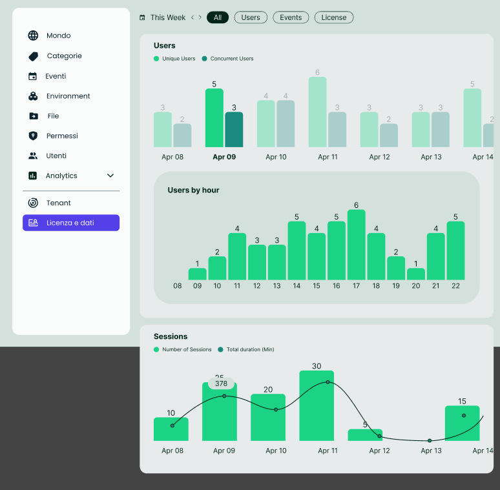500x490 pixels.
Task: Click the Categorie tag icon
Action: (33, 56)
